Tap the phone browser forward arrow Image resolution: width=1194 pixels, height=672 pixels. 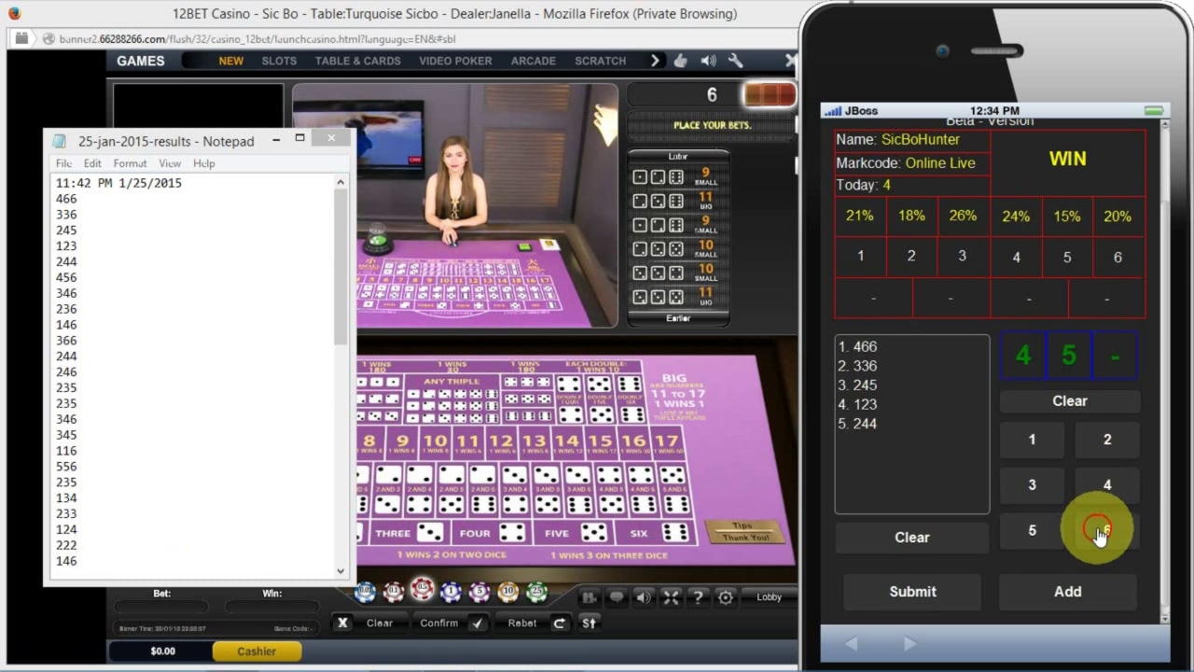909,643
